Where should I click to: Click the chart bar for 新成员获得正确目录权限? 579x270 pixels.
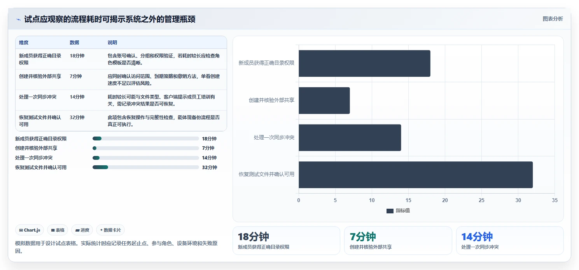tap(364, 63)
